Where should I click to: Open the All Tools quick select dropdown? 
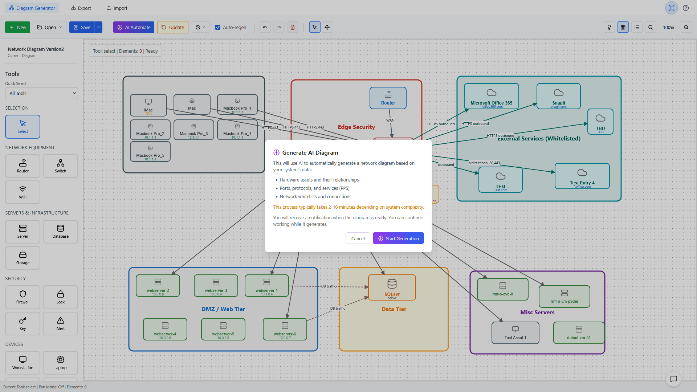tap(41, 93)
